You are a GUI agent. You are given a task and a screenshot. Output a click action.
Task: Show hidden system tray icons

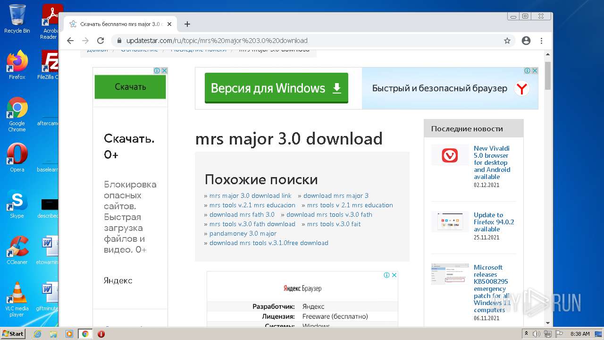point(526,334)
